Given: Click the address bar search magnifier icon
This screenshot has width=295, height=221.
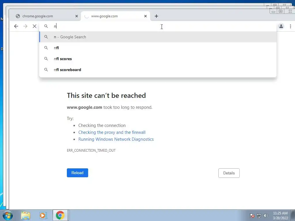Looking at the screenshot, I should 46,26.
